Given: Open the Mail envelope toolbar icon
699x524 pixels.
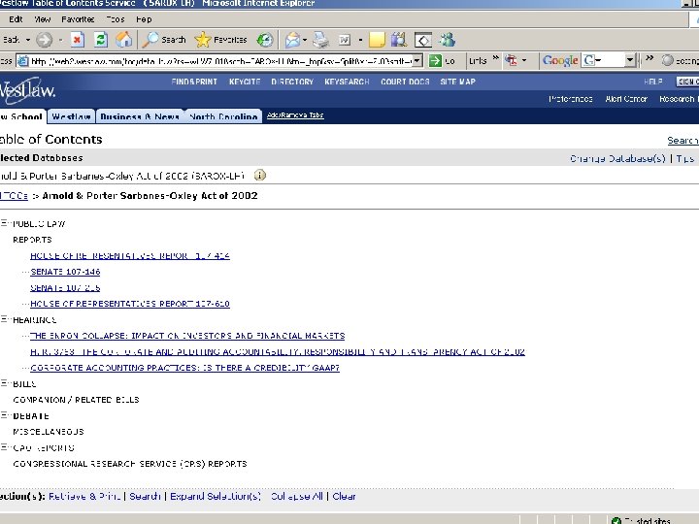Looking at the screenshot, I should pyautogui.click(x=292, y=40).
